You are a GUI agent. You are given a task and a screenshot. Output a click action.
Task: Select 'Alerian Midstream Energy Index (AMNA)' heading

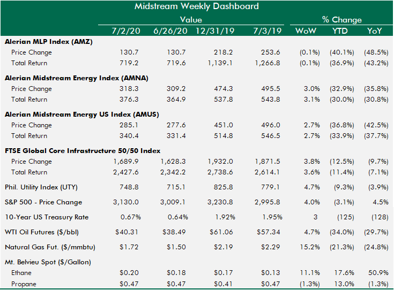point(76,78)
